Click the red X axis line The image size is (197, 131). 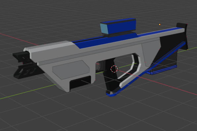click(x=163, y=84)
